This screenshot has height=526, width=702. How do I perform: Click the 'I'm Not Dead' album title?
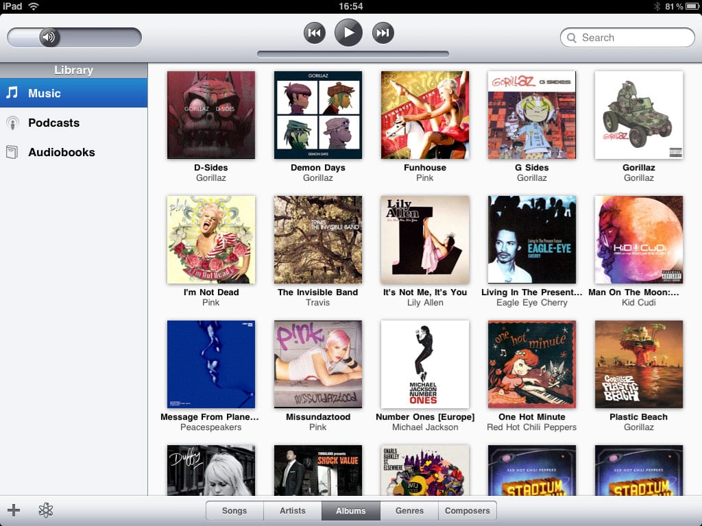click(211, 292)
